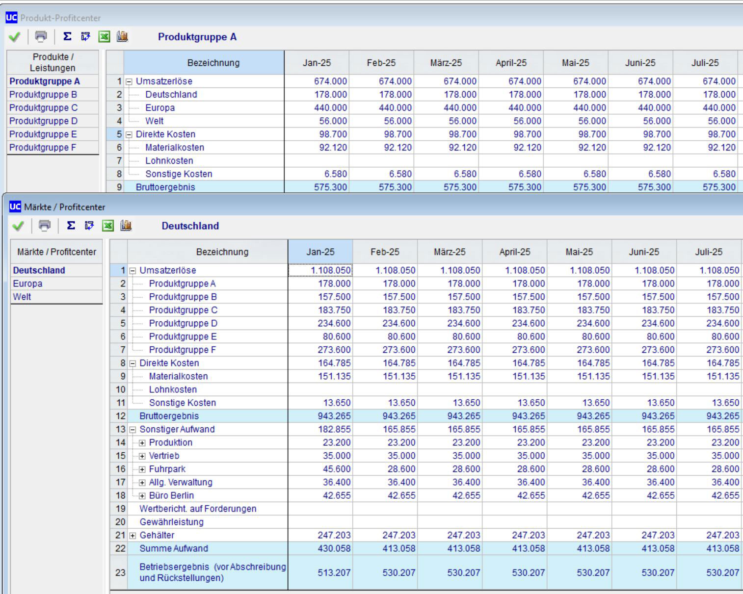Expand the Büro Berlin row
This screenshot has width=743, height=594.
[x=142, y=496]
